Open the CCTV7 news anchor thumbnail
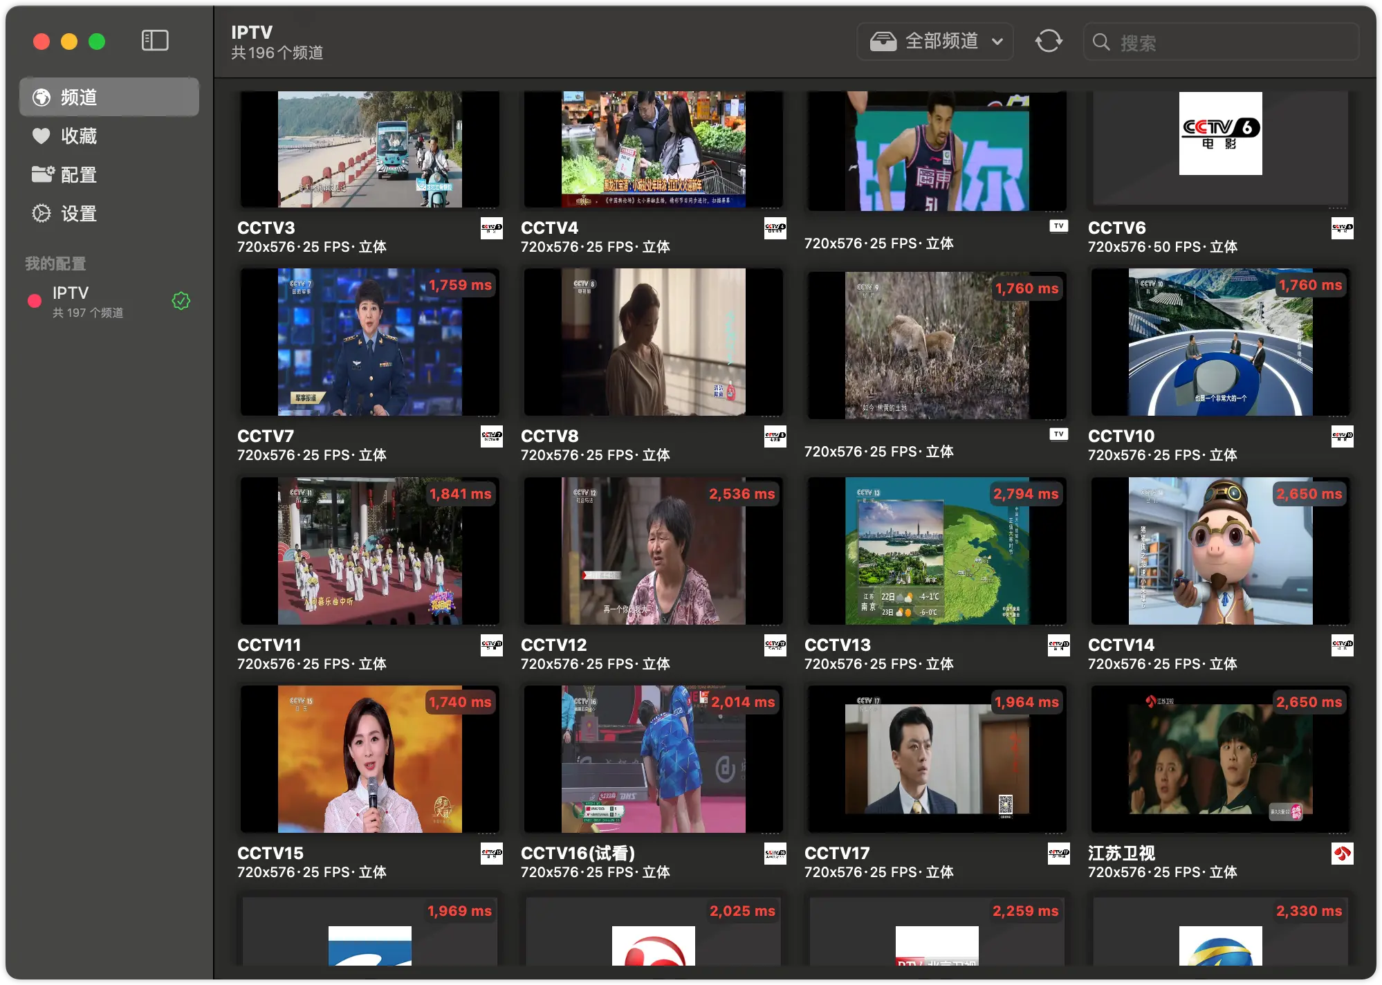 coord(370,342)
